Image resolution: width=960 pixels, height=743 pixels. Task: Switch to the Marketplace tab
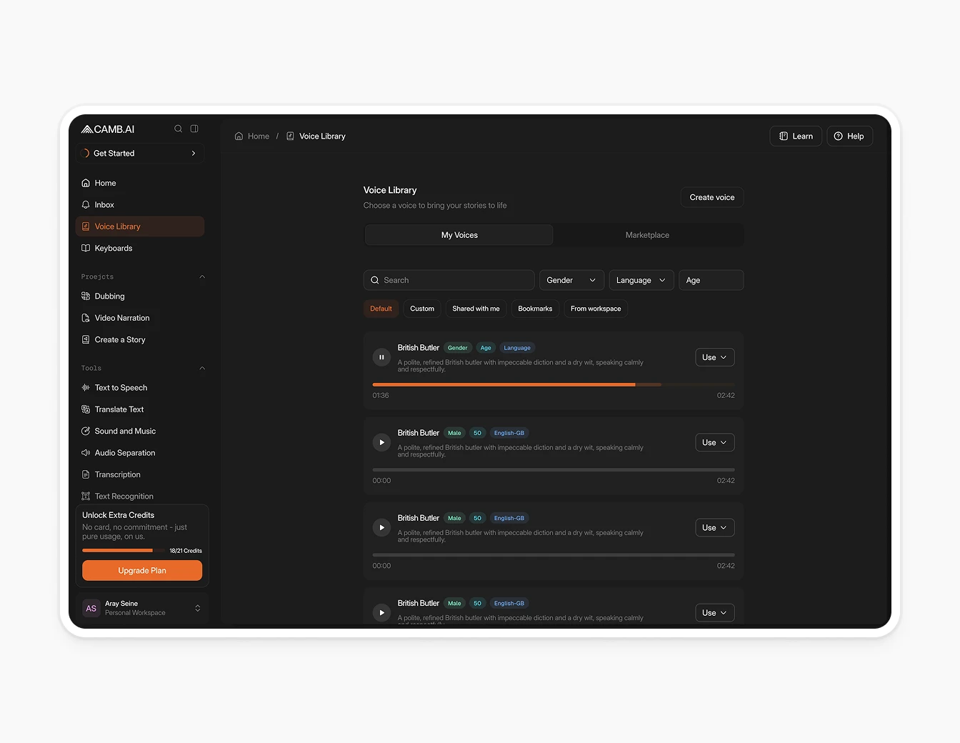[x=647, y=234]
